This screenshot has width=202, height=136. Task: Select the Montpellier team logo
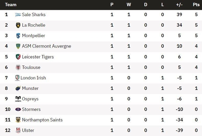(x=18, y=36)
